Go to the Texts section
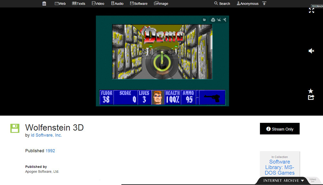 tap(78, 4)
